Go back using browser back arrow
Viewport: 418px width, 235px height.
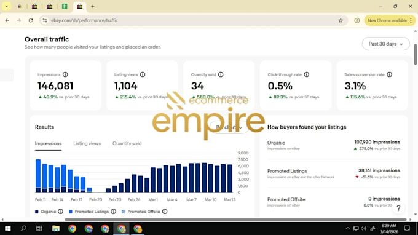click(7, 20)
